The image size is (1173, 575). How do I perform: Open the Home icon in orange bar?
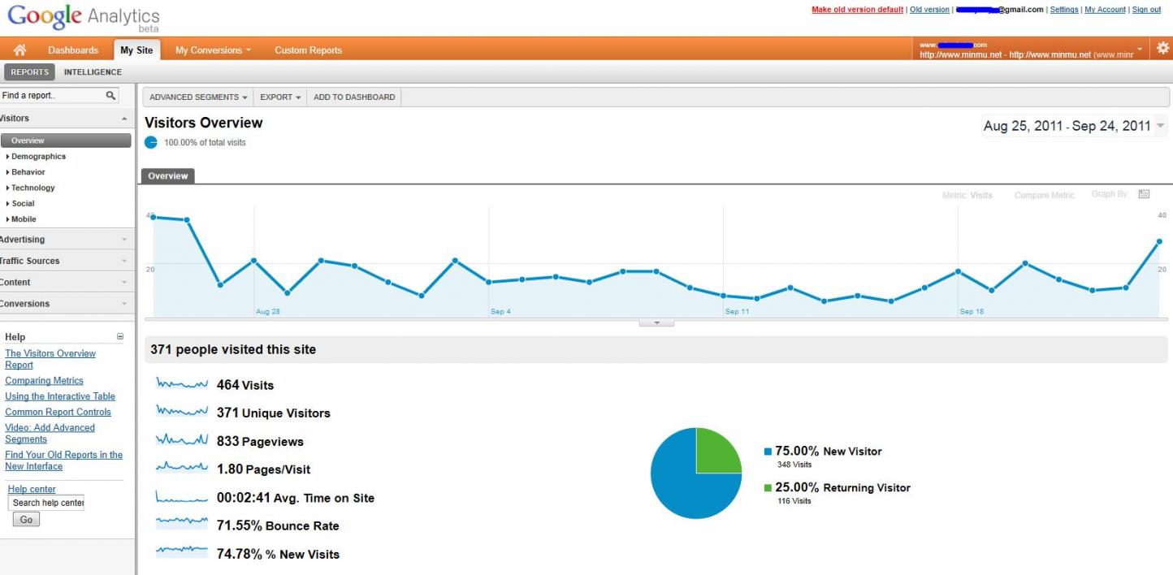tap(19, 50)
